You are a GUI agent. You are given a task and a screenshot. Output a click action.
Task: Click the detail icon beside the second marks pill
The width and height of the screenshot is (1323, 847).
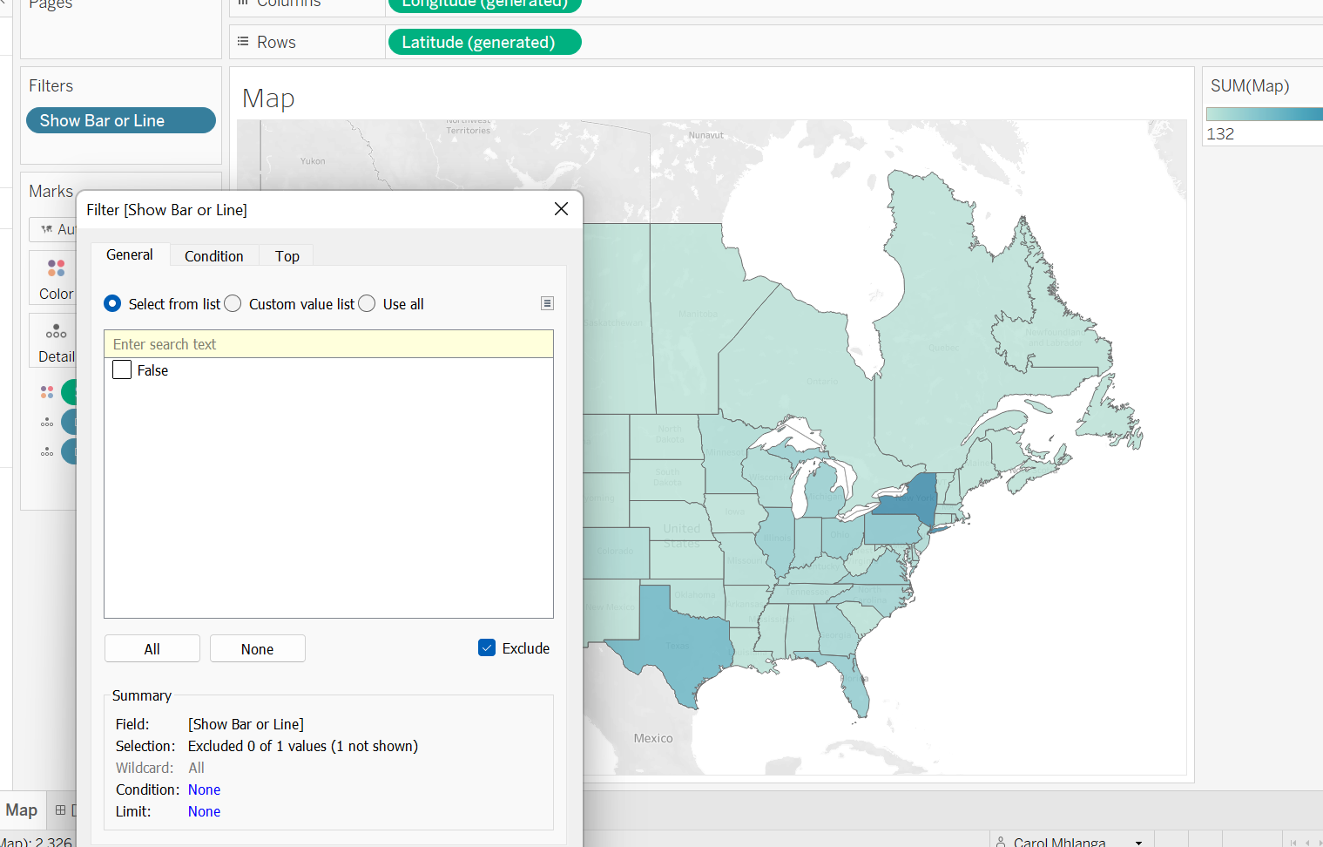coord(47,423)
